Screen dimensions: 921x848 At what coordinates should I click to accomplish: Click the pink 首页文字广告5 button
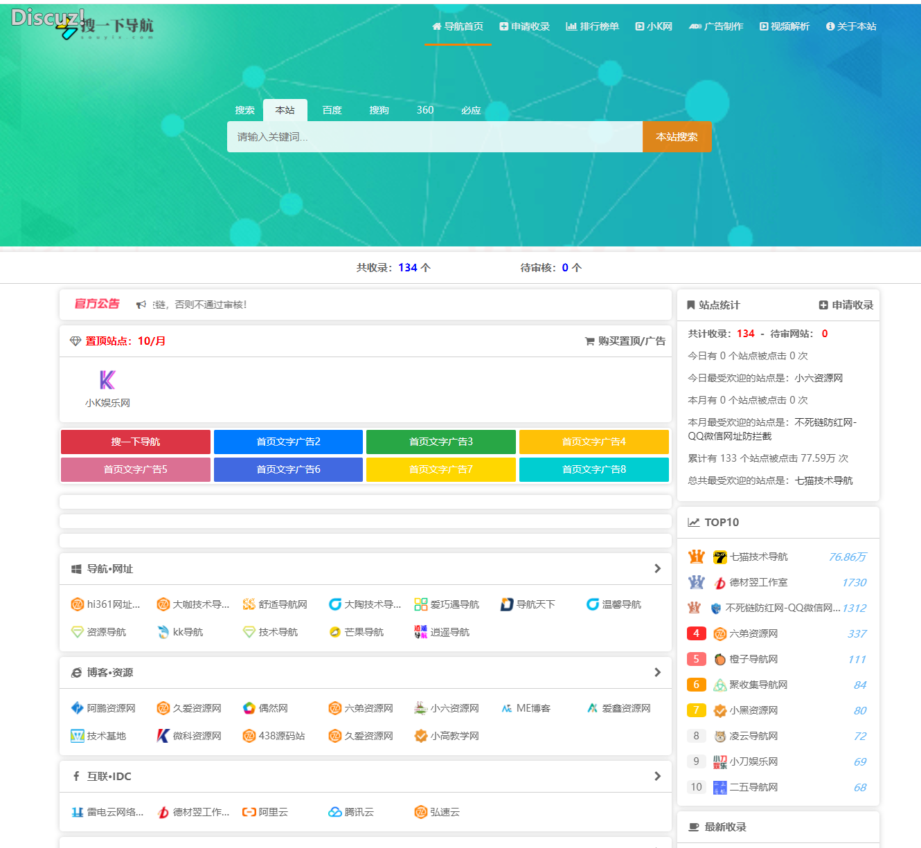pos(136,469)
